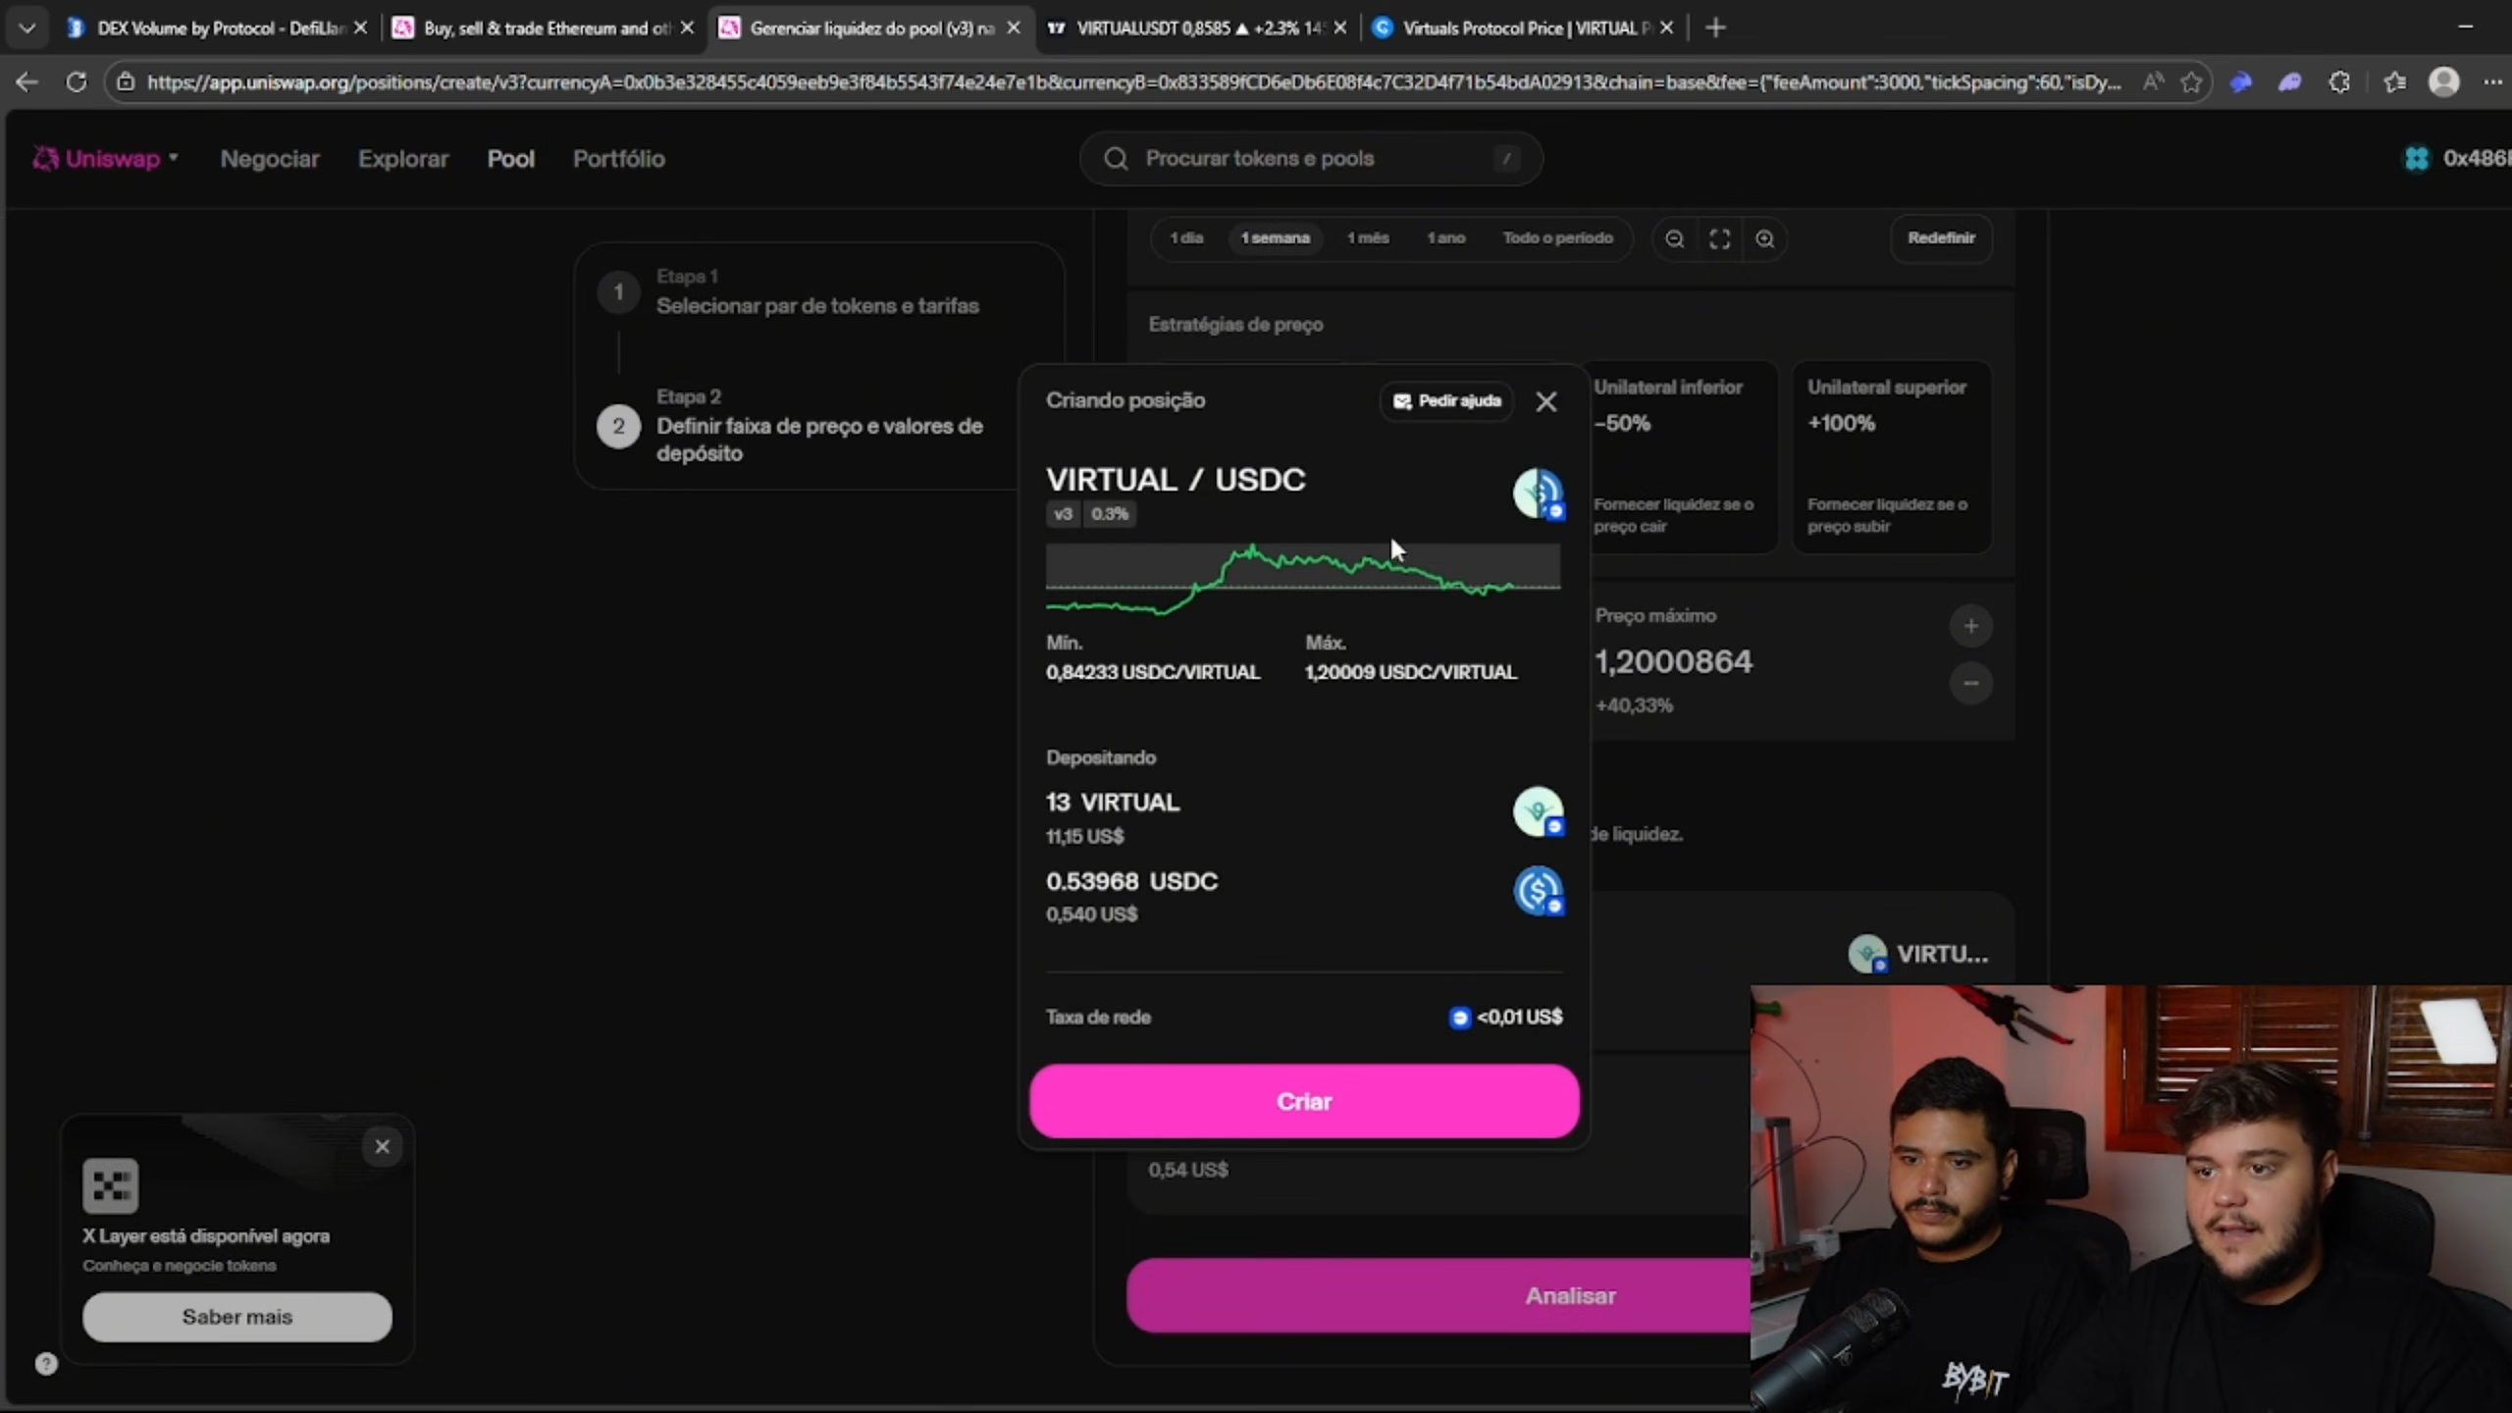Choose the Unilateral superior +100% strategy
The height and width of the screenshot is (1413, 2512).
[1892, 456]
